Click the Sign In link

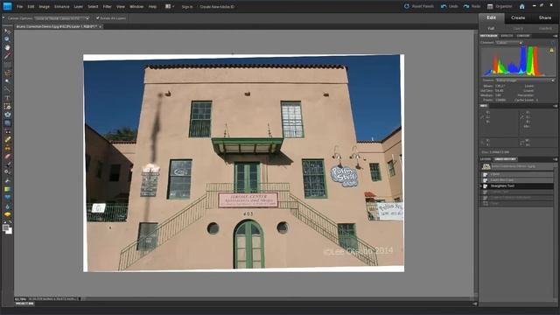[187, 6]
